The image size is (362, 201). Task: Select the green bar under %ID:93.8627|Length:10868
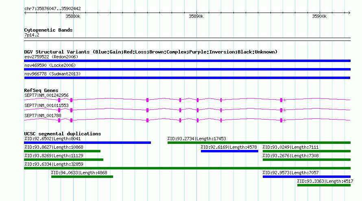[62, 151]
